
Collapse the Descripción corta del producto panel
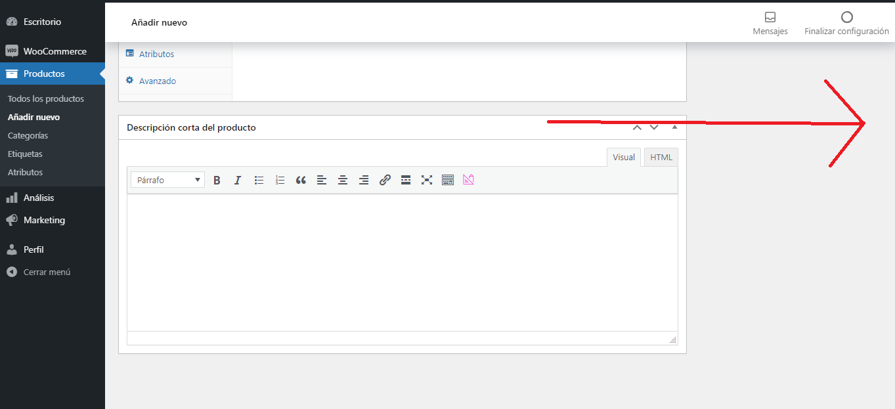pyautogui.click(x=674, y=126)
